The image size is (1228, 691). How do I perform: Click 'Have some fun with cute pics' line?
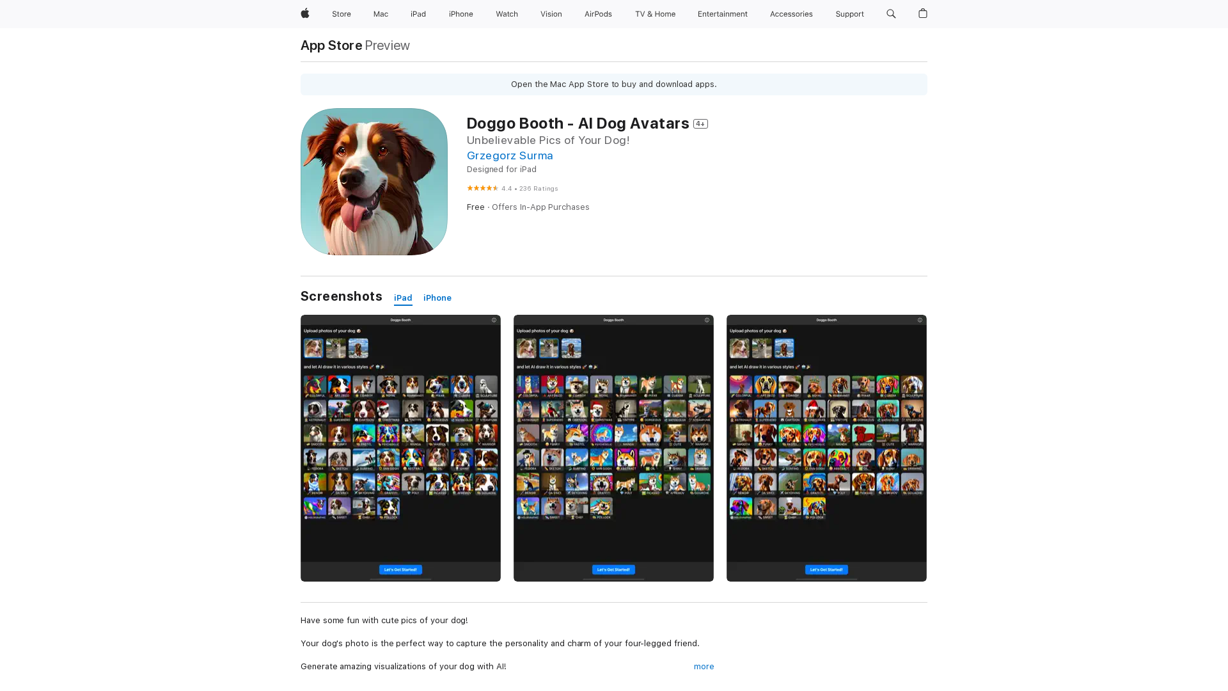click(x=384, y=621)
